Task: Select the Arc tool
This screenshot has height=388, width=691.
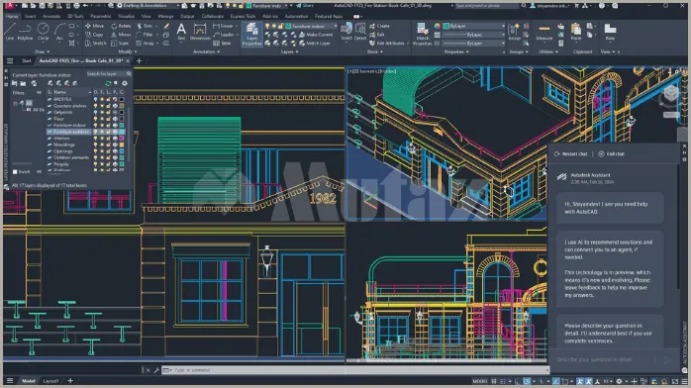Action: (59, 32)
